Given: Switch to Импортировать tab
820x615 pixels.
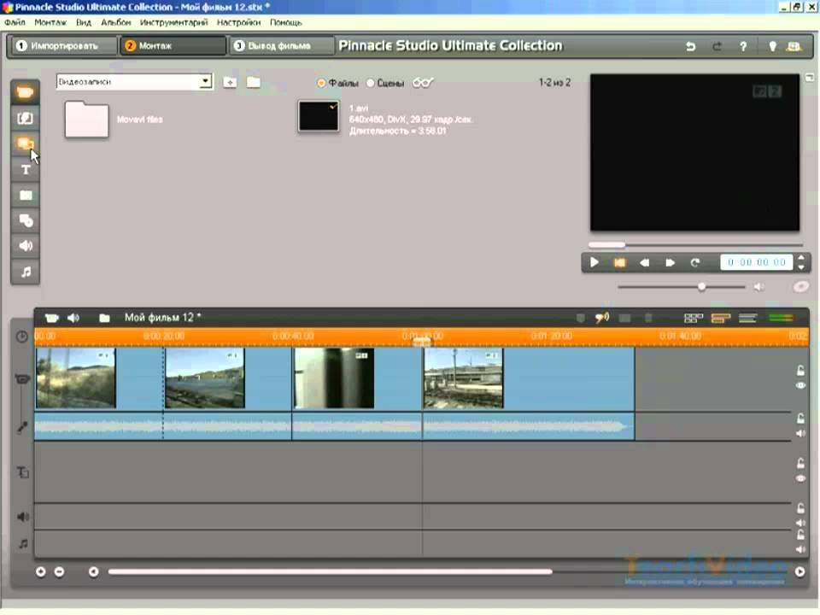Looking at the screenshot, I should pyautogui.click(x=62, y=46).
